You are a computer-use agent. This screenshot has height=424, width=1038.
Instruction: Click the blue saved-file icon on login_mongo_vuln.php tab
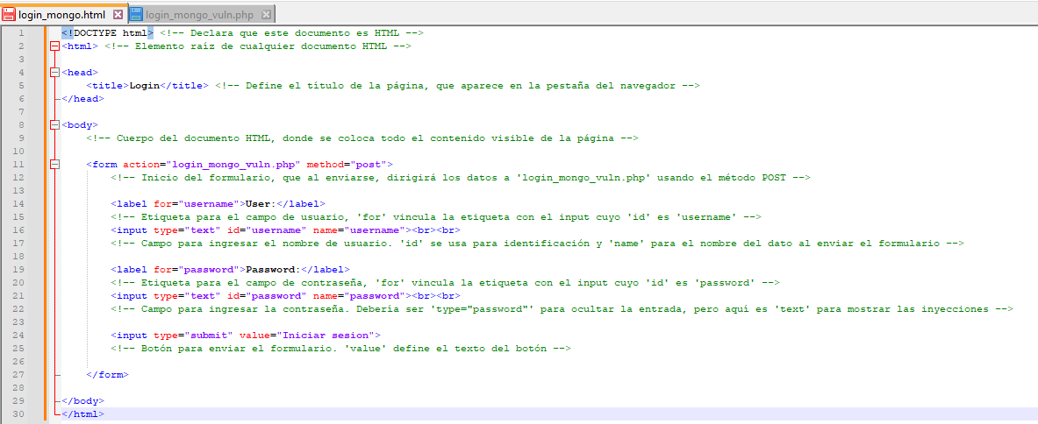pyautogui.click(x=136, y=14)
